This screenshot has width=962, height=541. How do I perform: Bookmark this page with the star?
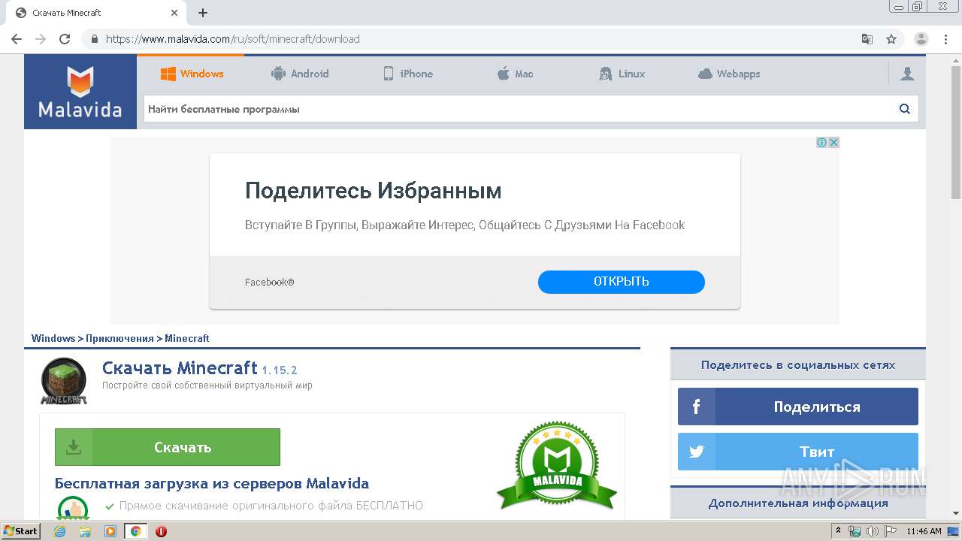point(891,39)
